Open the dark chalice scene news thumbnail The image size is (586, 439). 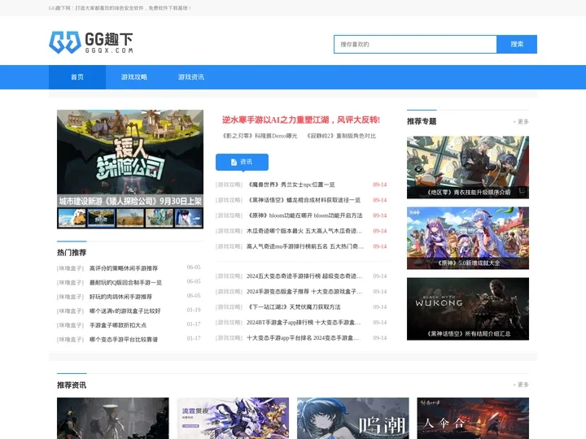(113, 418)
